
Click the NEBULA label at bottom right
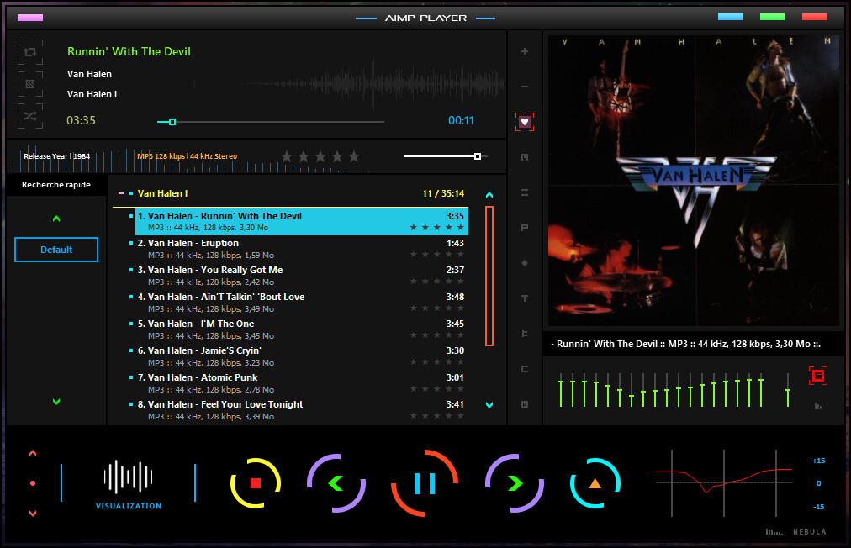coord(809,532)
